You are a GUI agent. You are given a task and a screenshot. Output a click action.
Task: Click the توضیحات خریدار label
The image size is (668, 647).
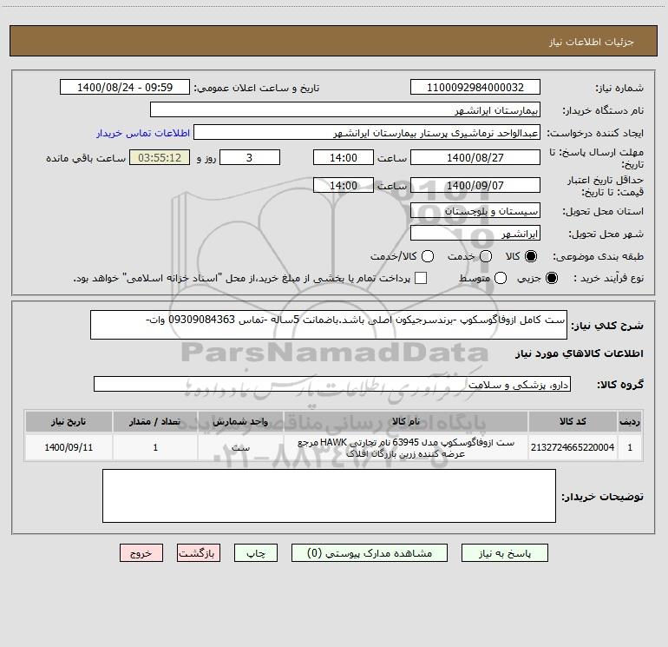(602, 497)
